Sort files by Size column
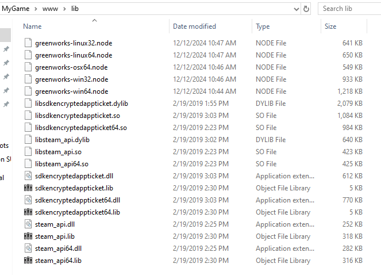 (x=330, y=26)
